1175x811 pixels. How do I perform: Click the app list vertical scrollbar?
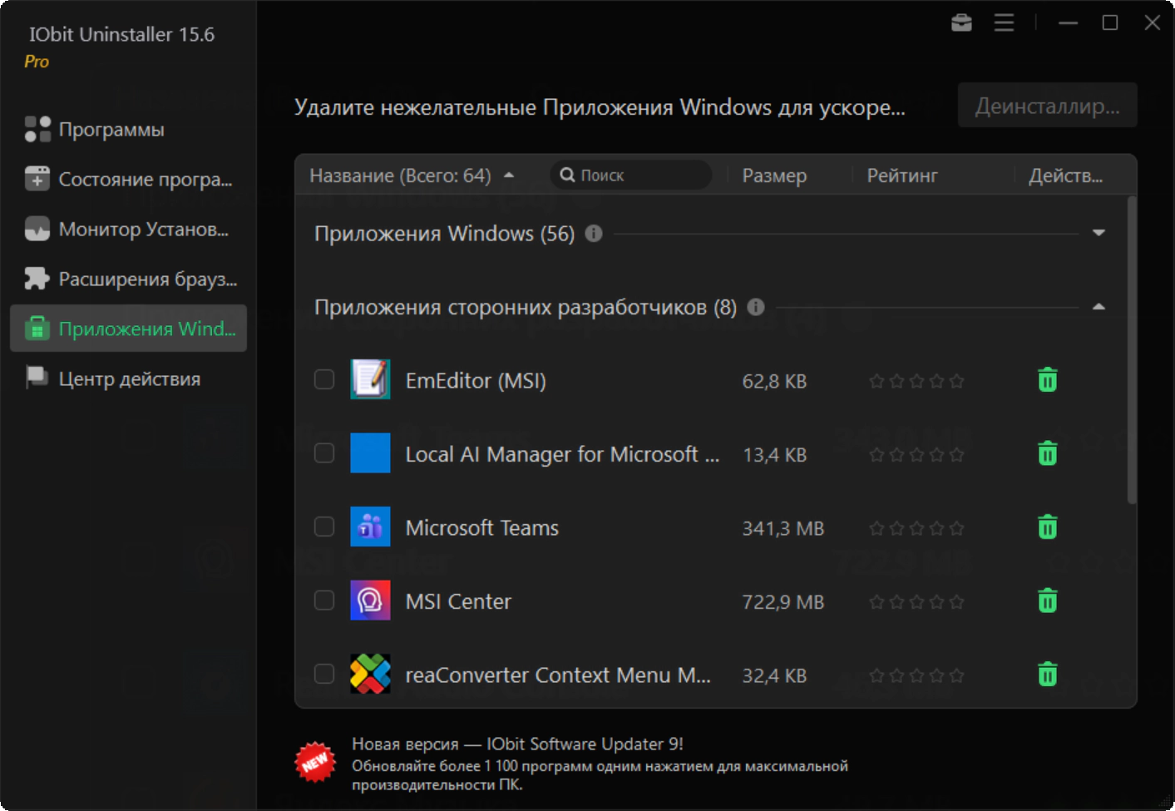pyautogui.click(x=1131, y=349)
